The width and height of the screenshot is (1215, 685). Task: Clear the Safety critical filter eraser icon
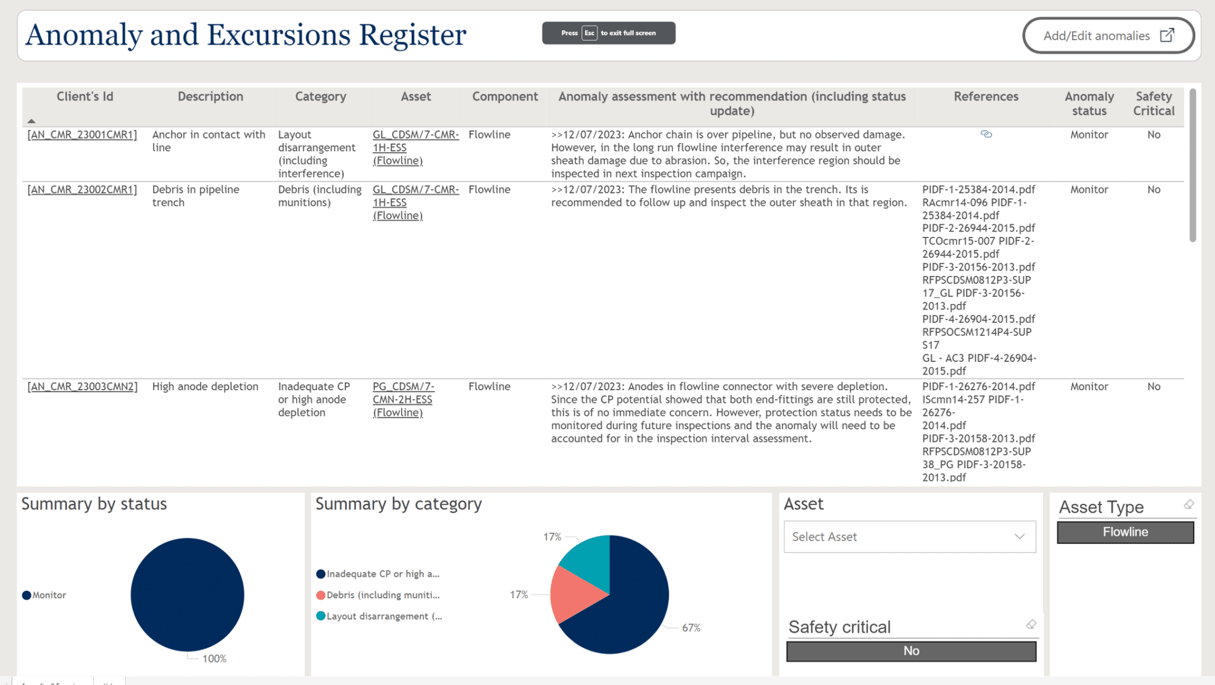point(1031,624)
